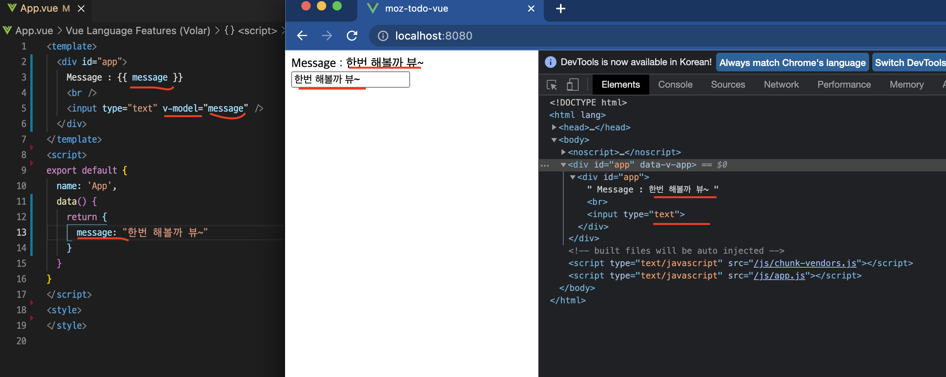Click the Vue Language Features (Volar) breadcrumb
The height and width of the screenshot is (377, 946).
click(138, 31)
